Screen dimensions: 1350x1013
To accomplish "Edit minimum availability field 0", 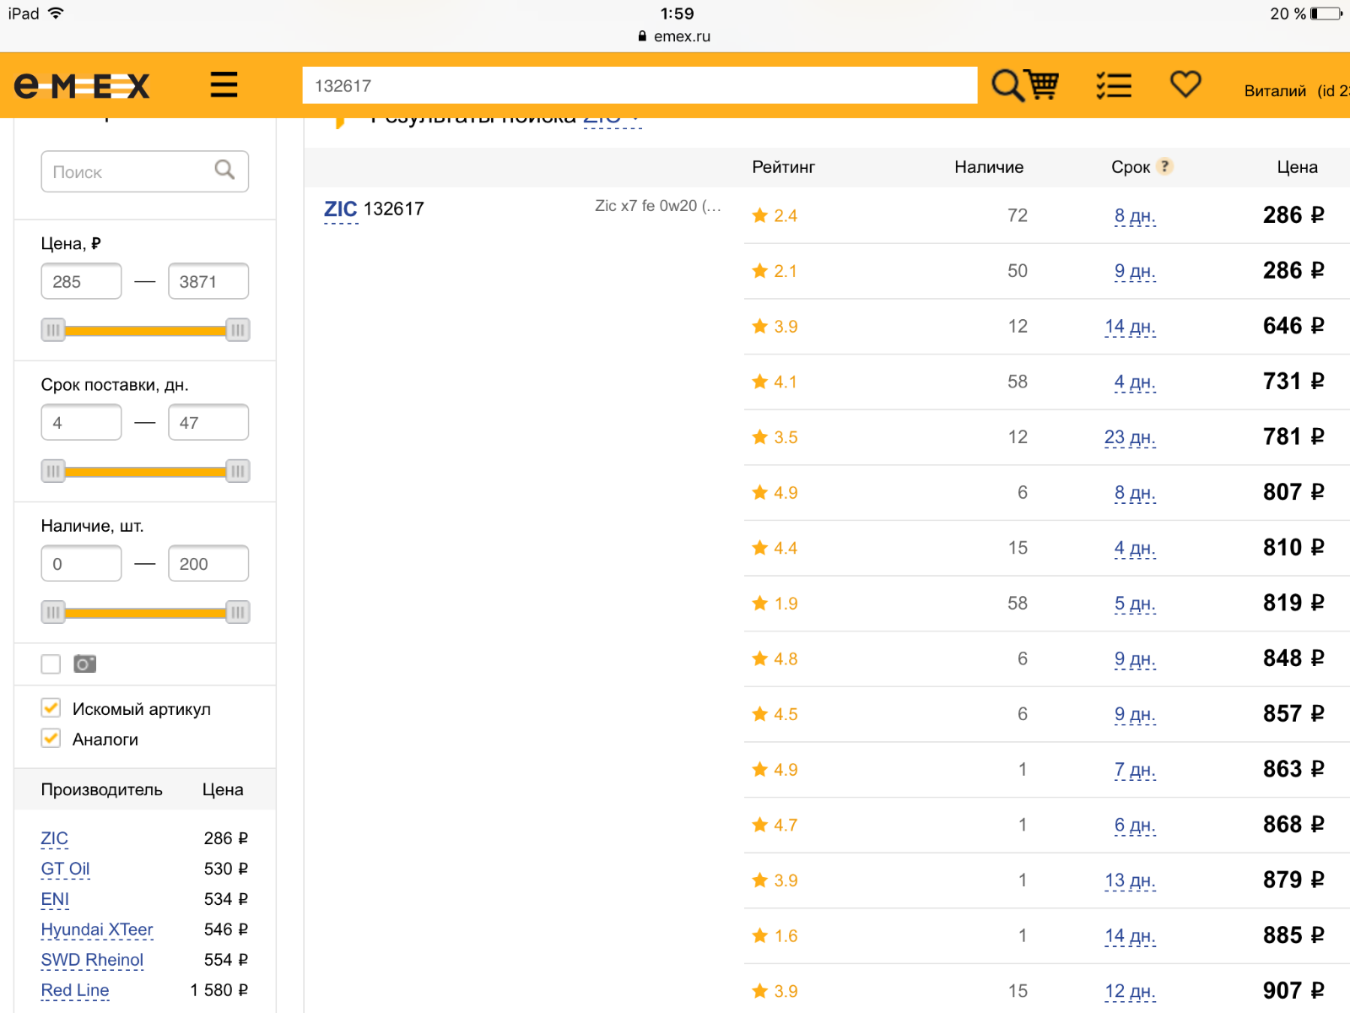I will pyautogui.click(x=81, y=563).
